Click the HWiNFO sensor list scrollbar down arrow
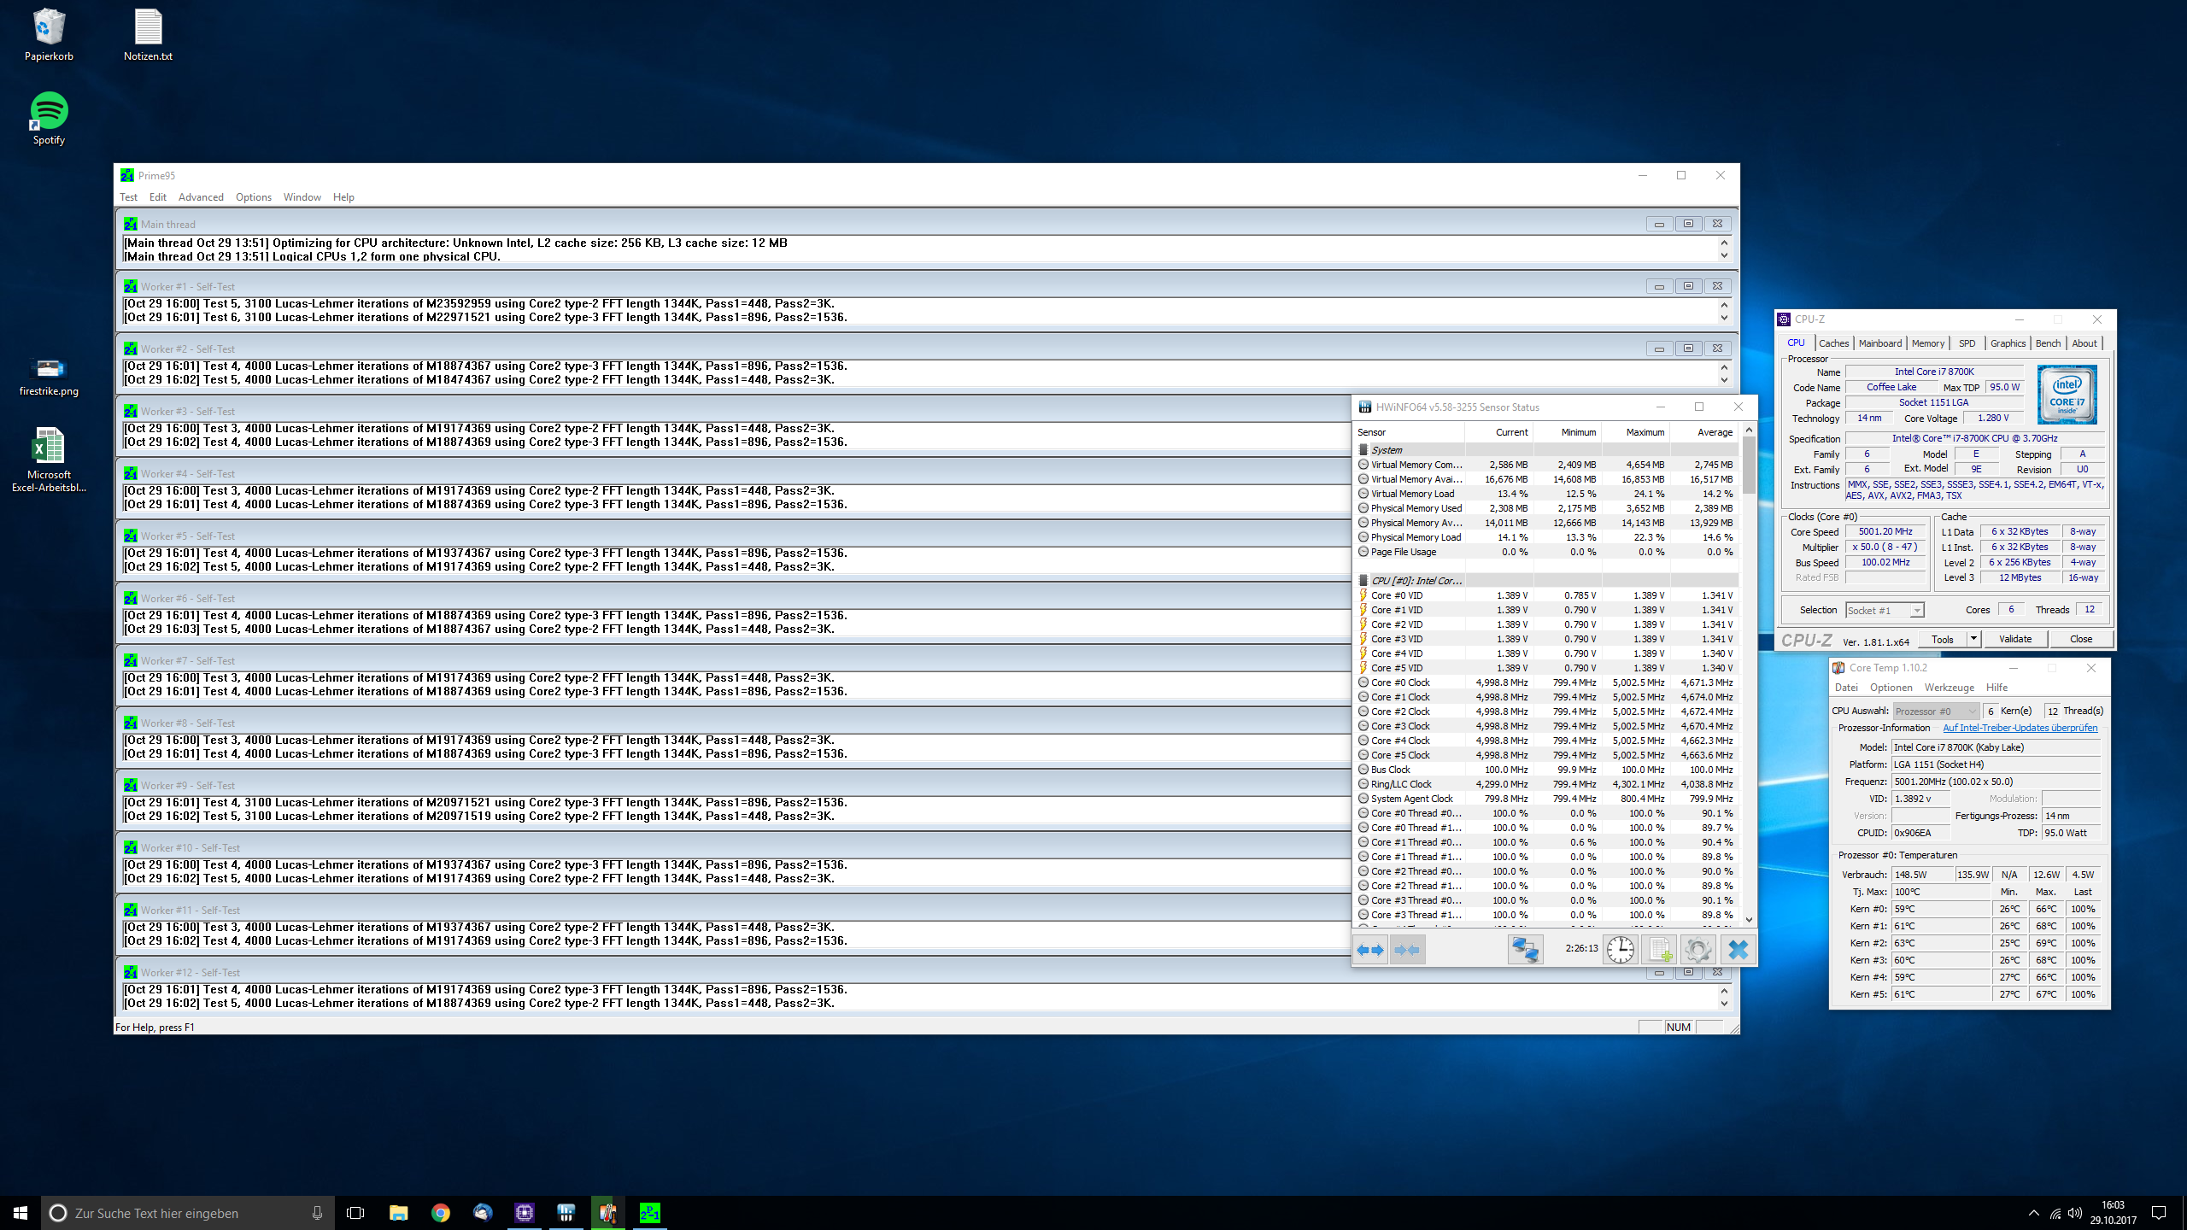Viewport: 2187px width, 1230px height. click(1749, 919)
